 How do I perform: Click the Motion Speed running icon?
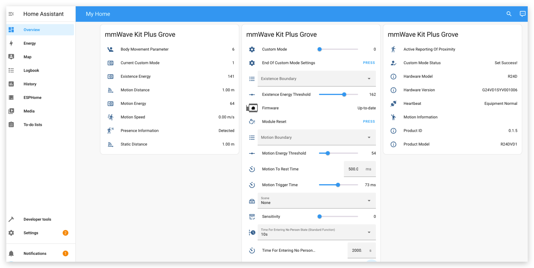click(x=110, y=117)
